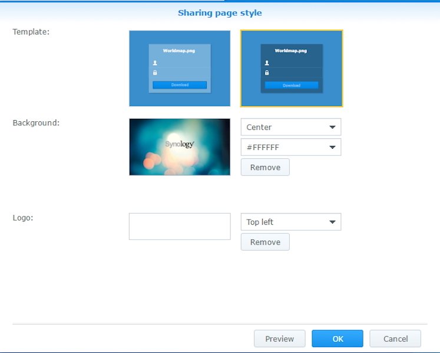Click the Preview button
This screenshot has height=353, width=440.
pyautogui.click(x=279, y=338)
